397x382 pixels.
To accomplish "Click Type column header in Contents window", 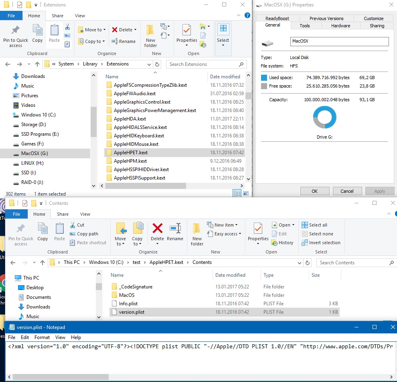I will coord(284,275).
